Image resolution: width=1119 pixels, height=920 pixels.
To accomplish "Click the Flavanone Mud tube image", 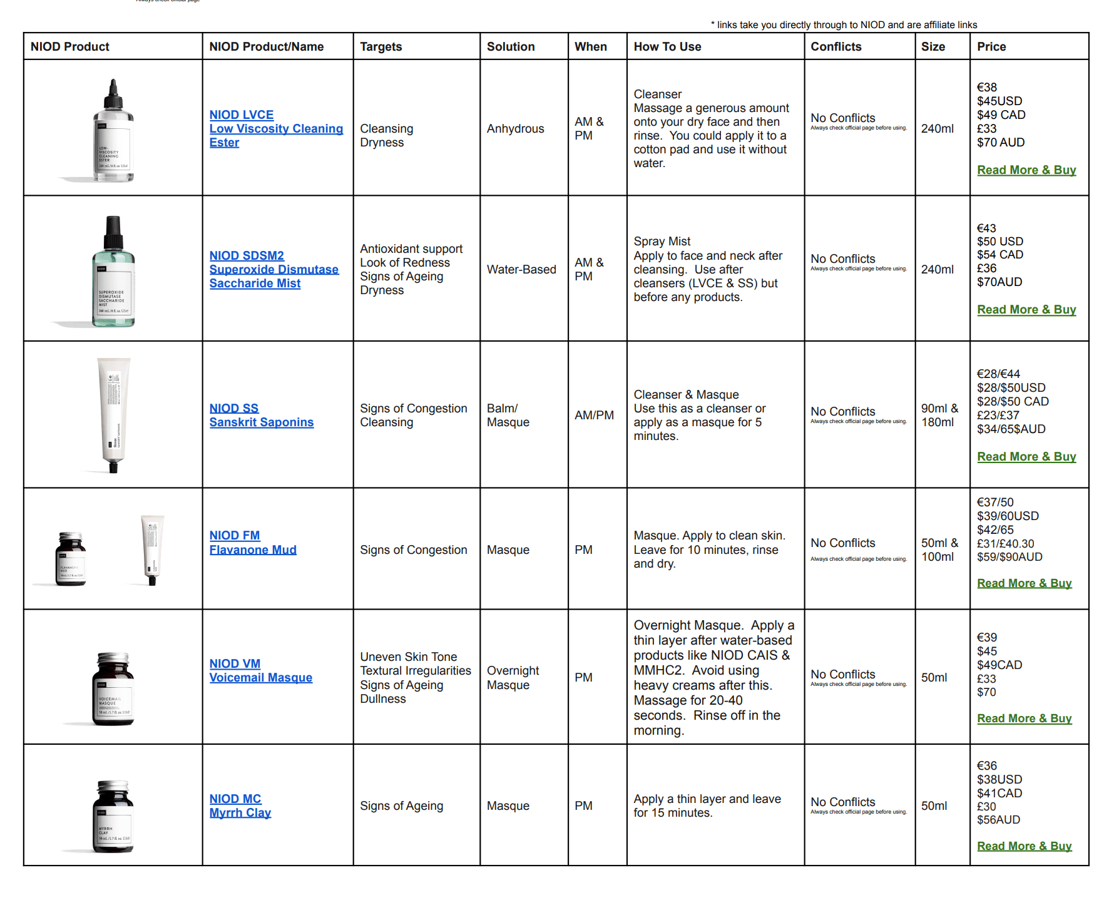I will (152, 550).
